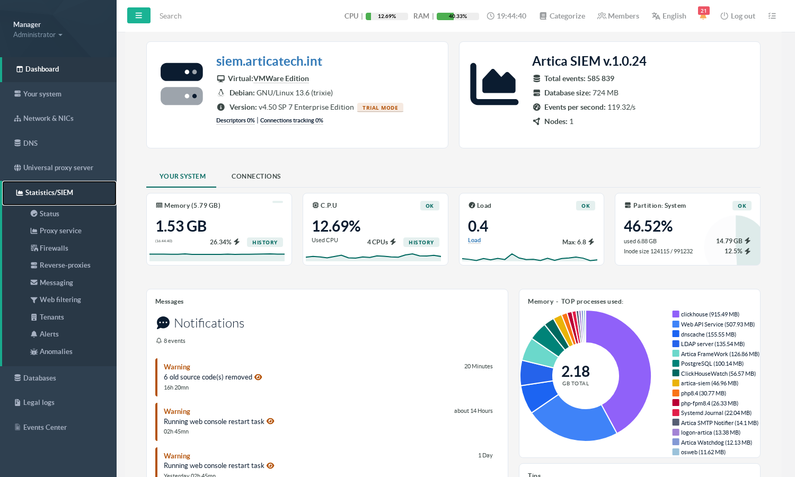Click the 19:44:40 clock in the header
Image resolution: width=795 pixels, height=477 pixels.
point(507,16)
